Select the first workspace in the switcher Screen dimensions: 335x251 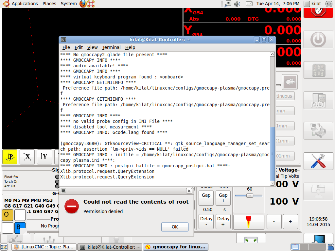[295, 247]
